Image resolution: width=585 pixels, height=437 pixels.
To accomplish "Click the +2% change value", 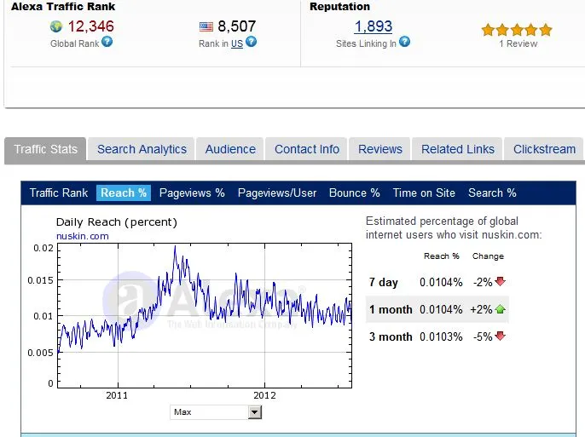I will 481,309.
